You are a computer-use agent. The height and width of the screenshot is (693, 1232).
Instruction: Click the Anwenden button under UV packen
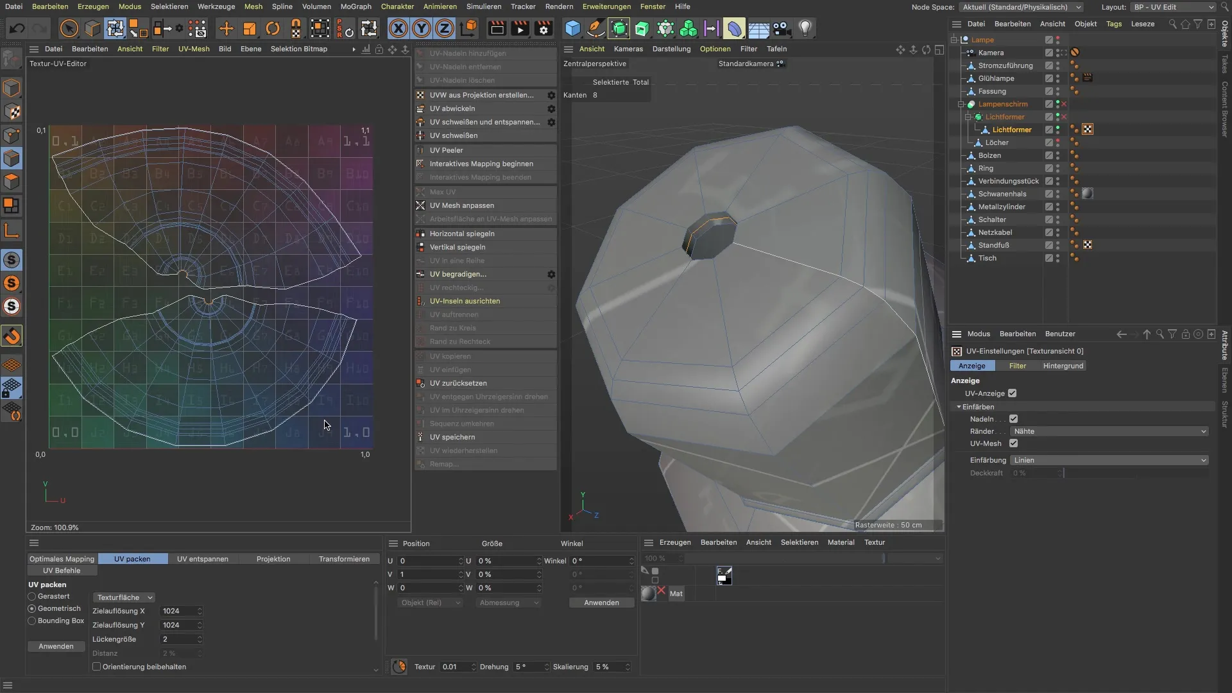[56, 646]
